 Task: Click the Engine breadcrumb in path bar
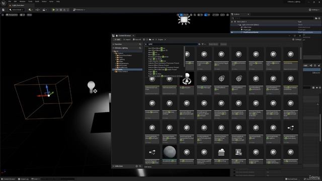160,40
